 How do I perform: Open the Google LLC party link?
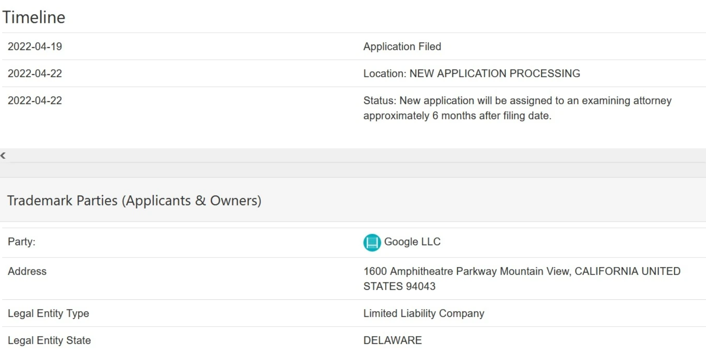coord(412,242)
